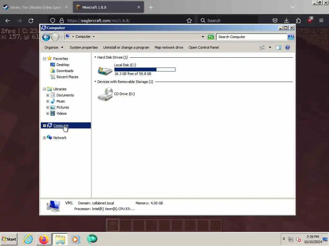The width and height of the screenshot is (329, 246).
Task: Click the Pocket save icon in Firefox
Action: pos(275,20)
